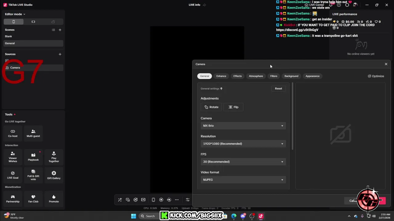Expand the Editor mode dropdown
This screenshot has height=221, width=394.
pyautogui.click(x=15, y=14)
